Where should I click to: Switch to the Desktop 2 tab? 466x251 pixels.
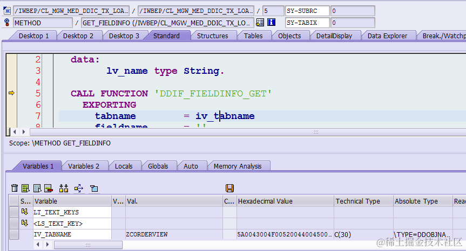tap(78, 36)
